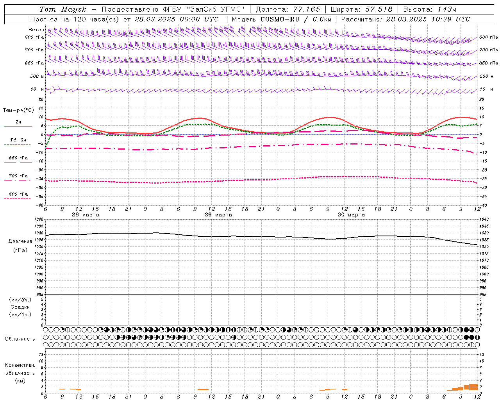Click the 2м temperature legend label
This screenshot has height=400, width=500.
coord(18,122)
